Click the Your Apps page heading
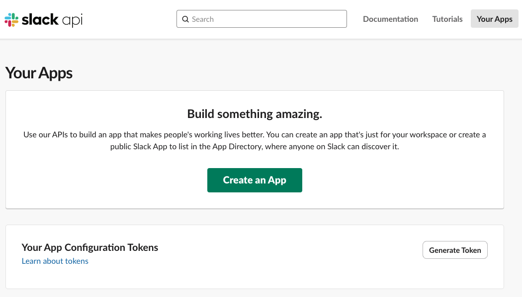 tap(39, 73)
